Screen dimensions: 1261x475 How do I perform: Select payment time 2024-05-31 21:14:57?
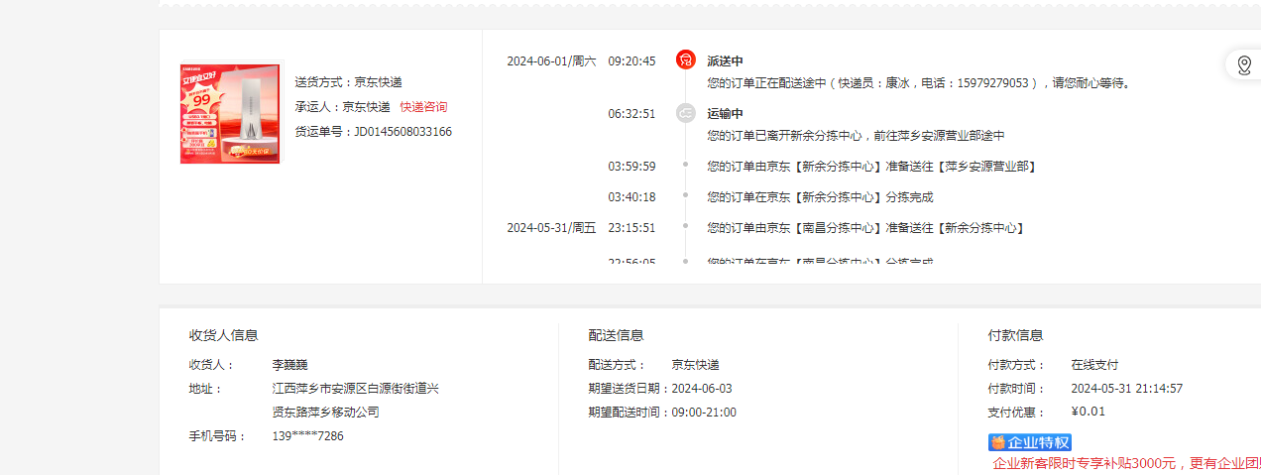(x=1127, y=389)
